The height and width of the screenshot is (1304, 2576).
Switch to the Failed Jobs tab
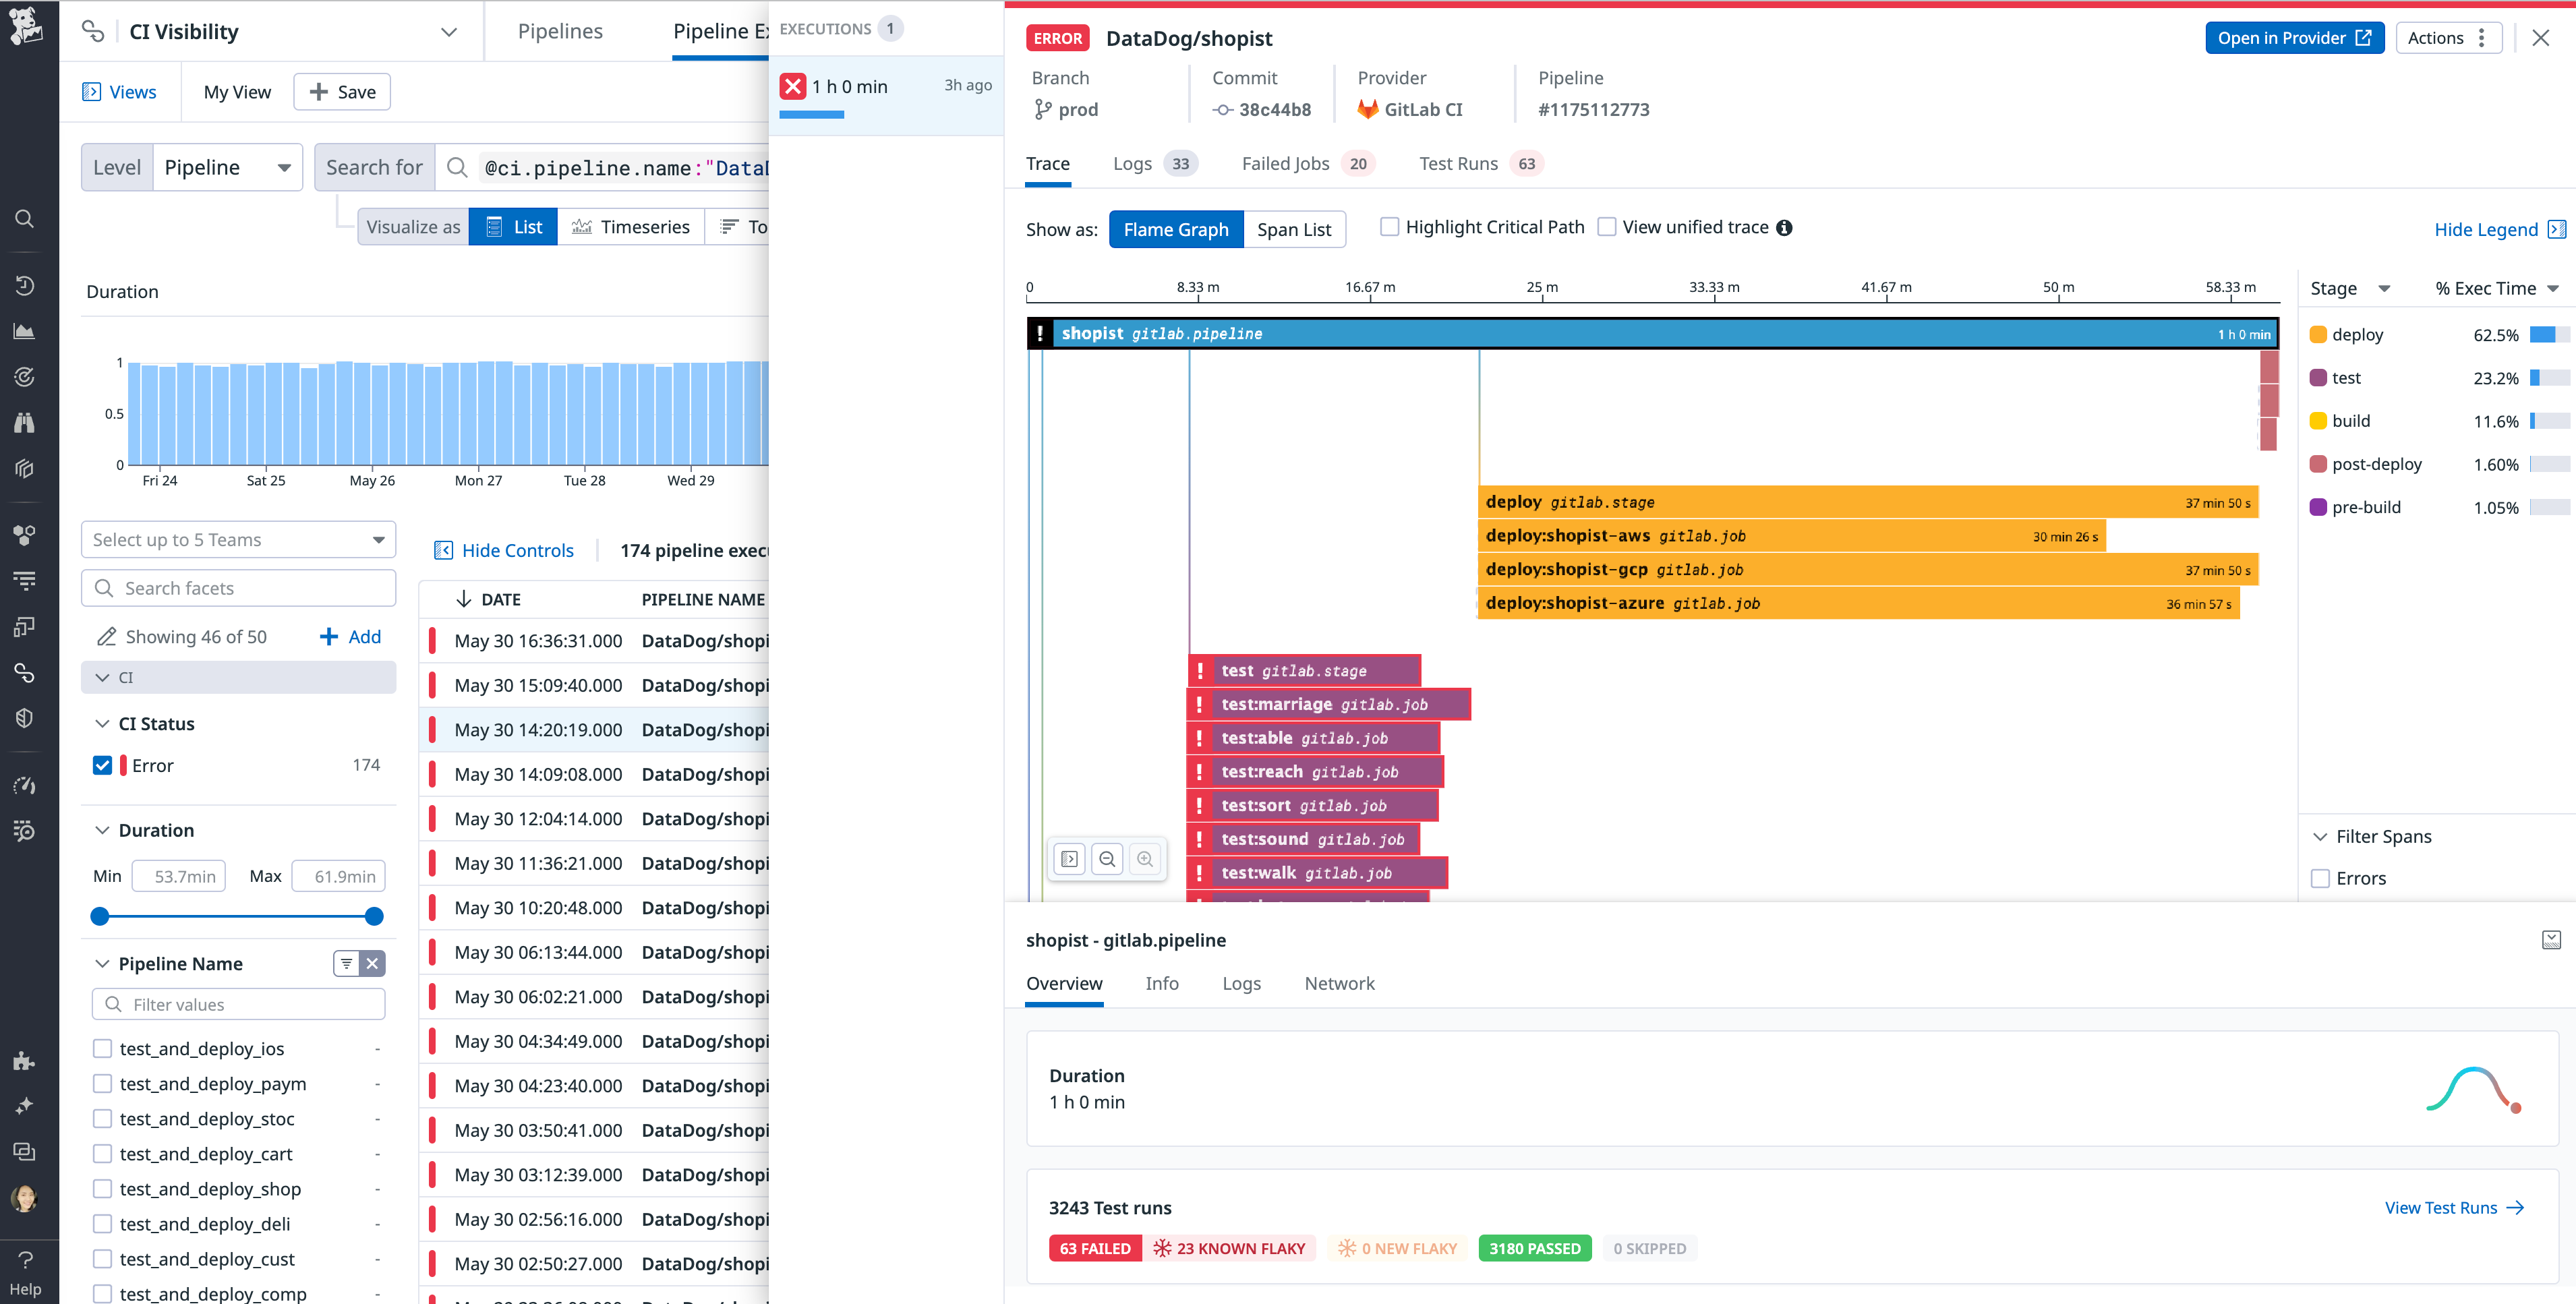coord(1285,163)
